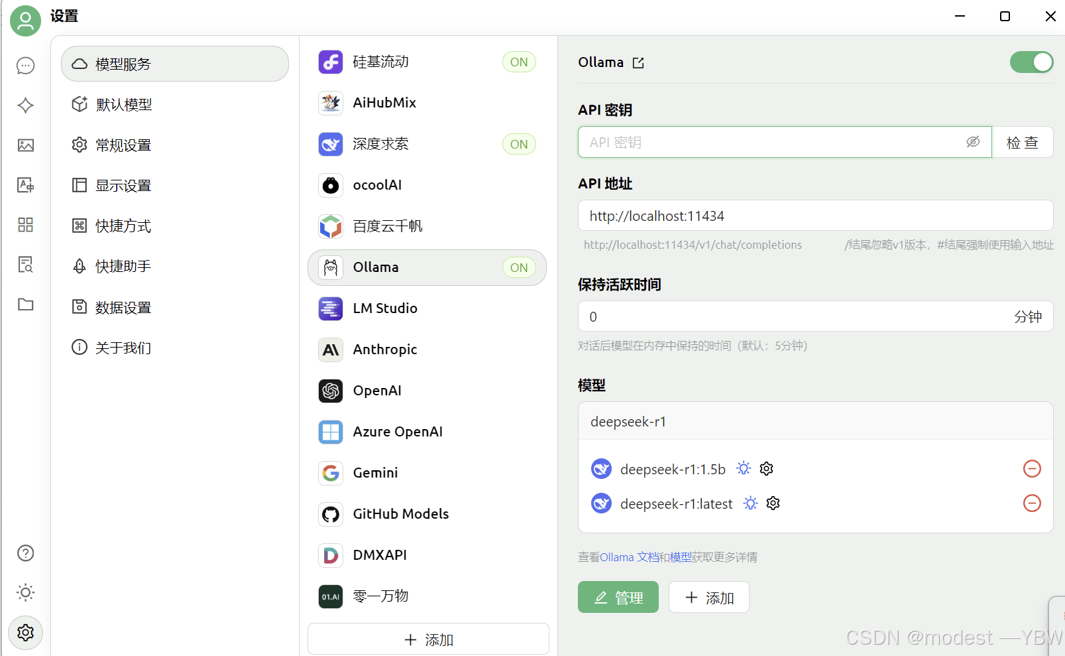Screen dimensions: 1065x656
Task: Open the Ollama 文档 link
Action: click(629, 557)
